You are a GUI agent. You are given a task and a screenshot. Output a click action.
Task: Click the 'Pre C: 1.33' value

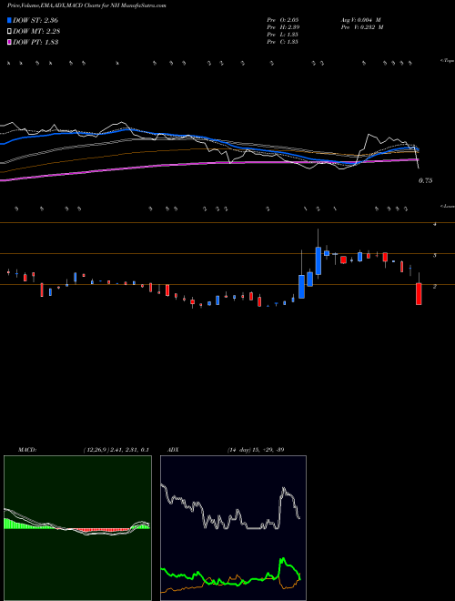[283, 42]
